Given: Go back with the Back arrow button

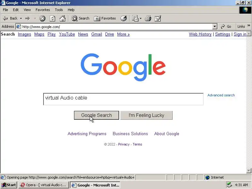Looking at the screenshot, I should 10,18.
